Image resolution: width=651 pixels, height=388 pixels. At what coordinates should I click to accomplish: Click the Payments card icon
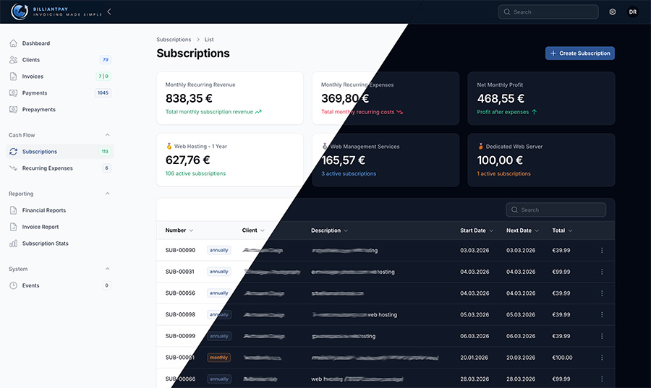coord(14,93)
